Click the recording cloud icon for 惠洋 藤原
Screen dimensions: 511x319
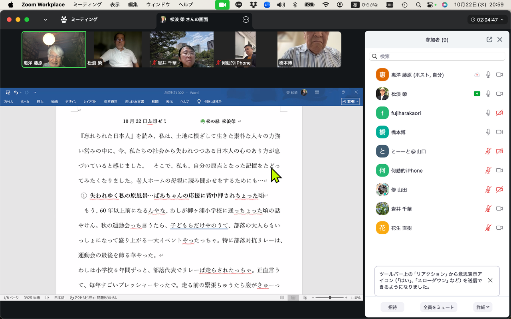point(477,75)
